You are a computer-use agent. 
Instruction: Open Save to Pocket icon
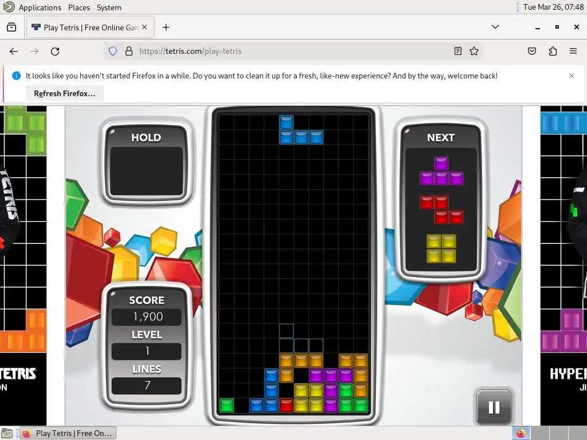coord(531,51)
